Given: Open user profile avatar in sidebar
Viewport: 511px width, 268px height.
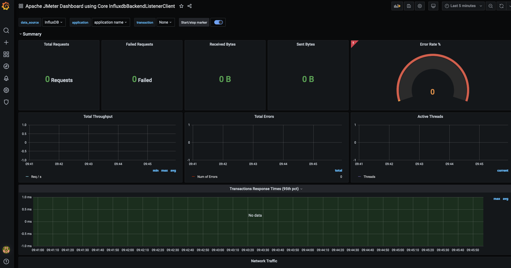Looking at the screenshot, I should (6, 250).
